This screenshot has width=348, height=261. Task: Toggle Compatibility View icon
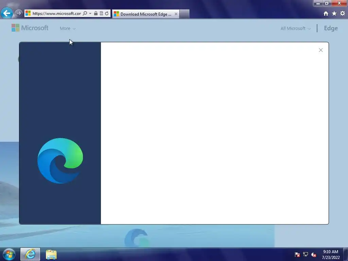101,13
